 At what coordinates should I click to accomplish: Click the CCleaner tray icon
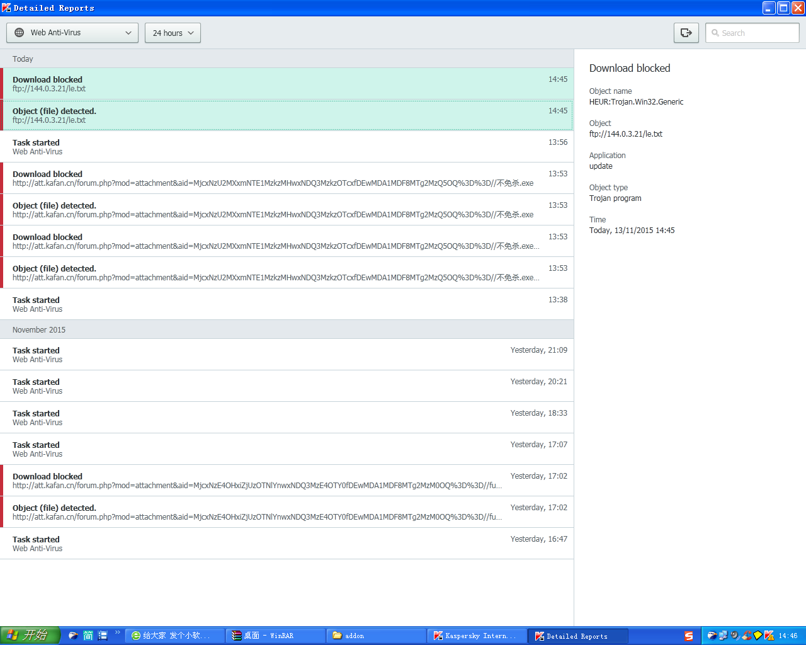[x=747, y=636]
